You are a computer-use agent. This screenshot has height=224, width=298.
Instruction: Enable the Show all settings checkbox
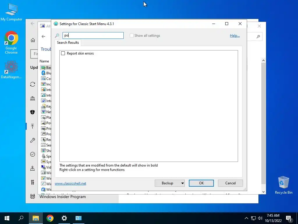(x=132, y=35)
